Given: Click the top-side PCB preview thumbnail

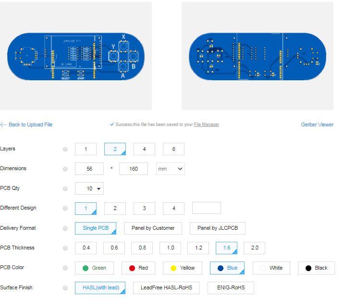Looking at the screenshot, I should coord(76,56).
